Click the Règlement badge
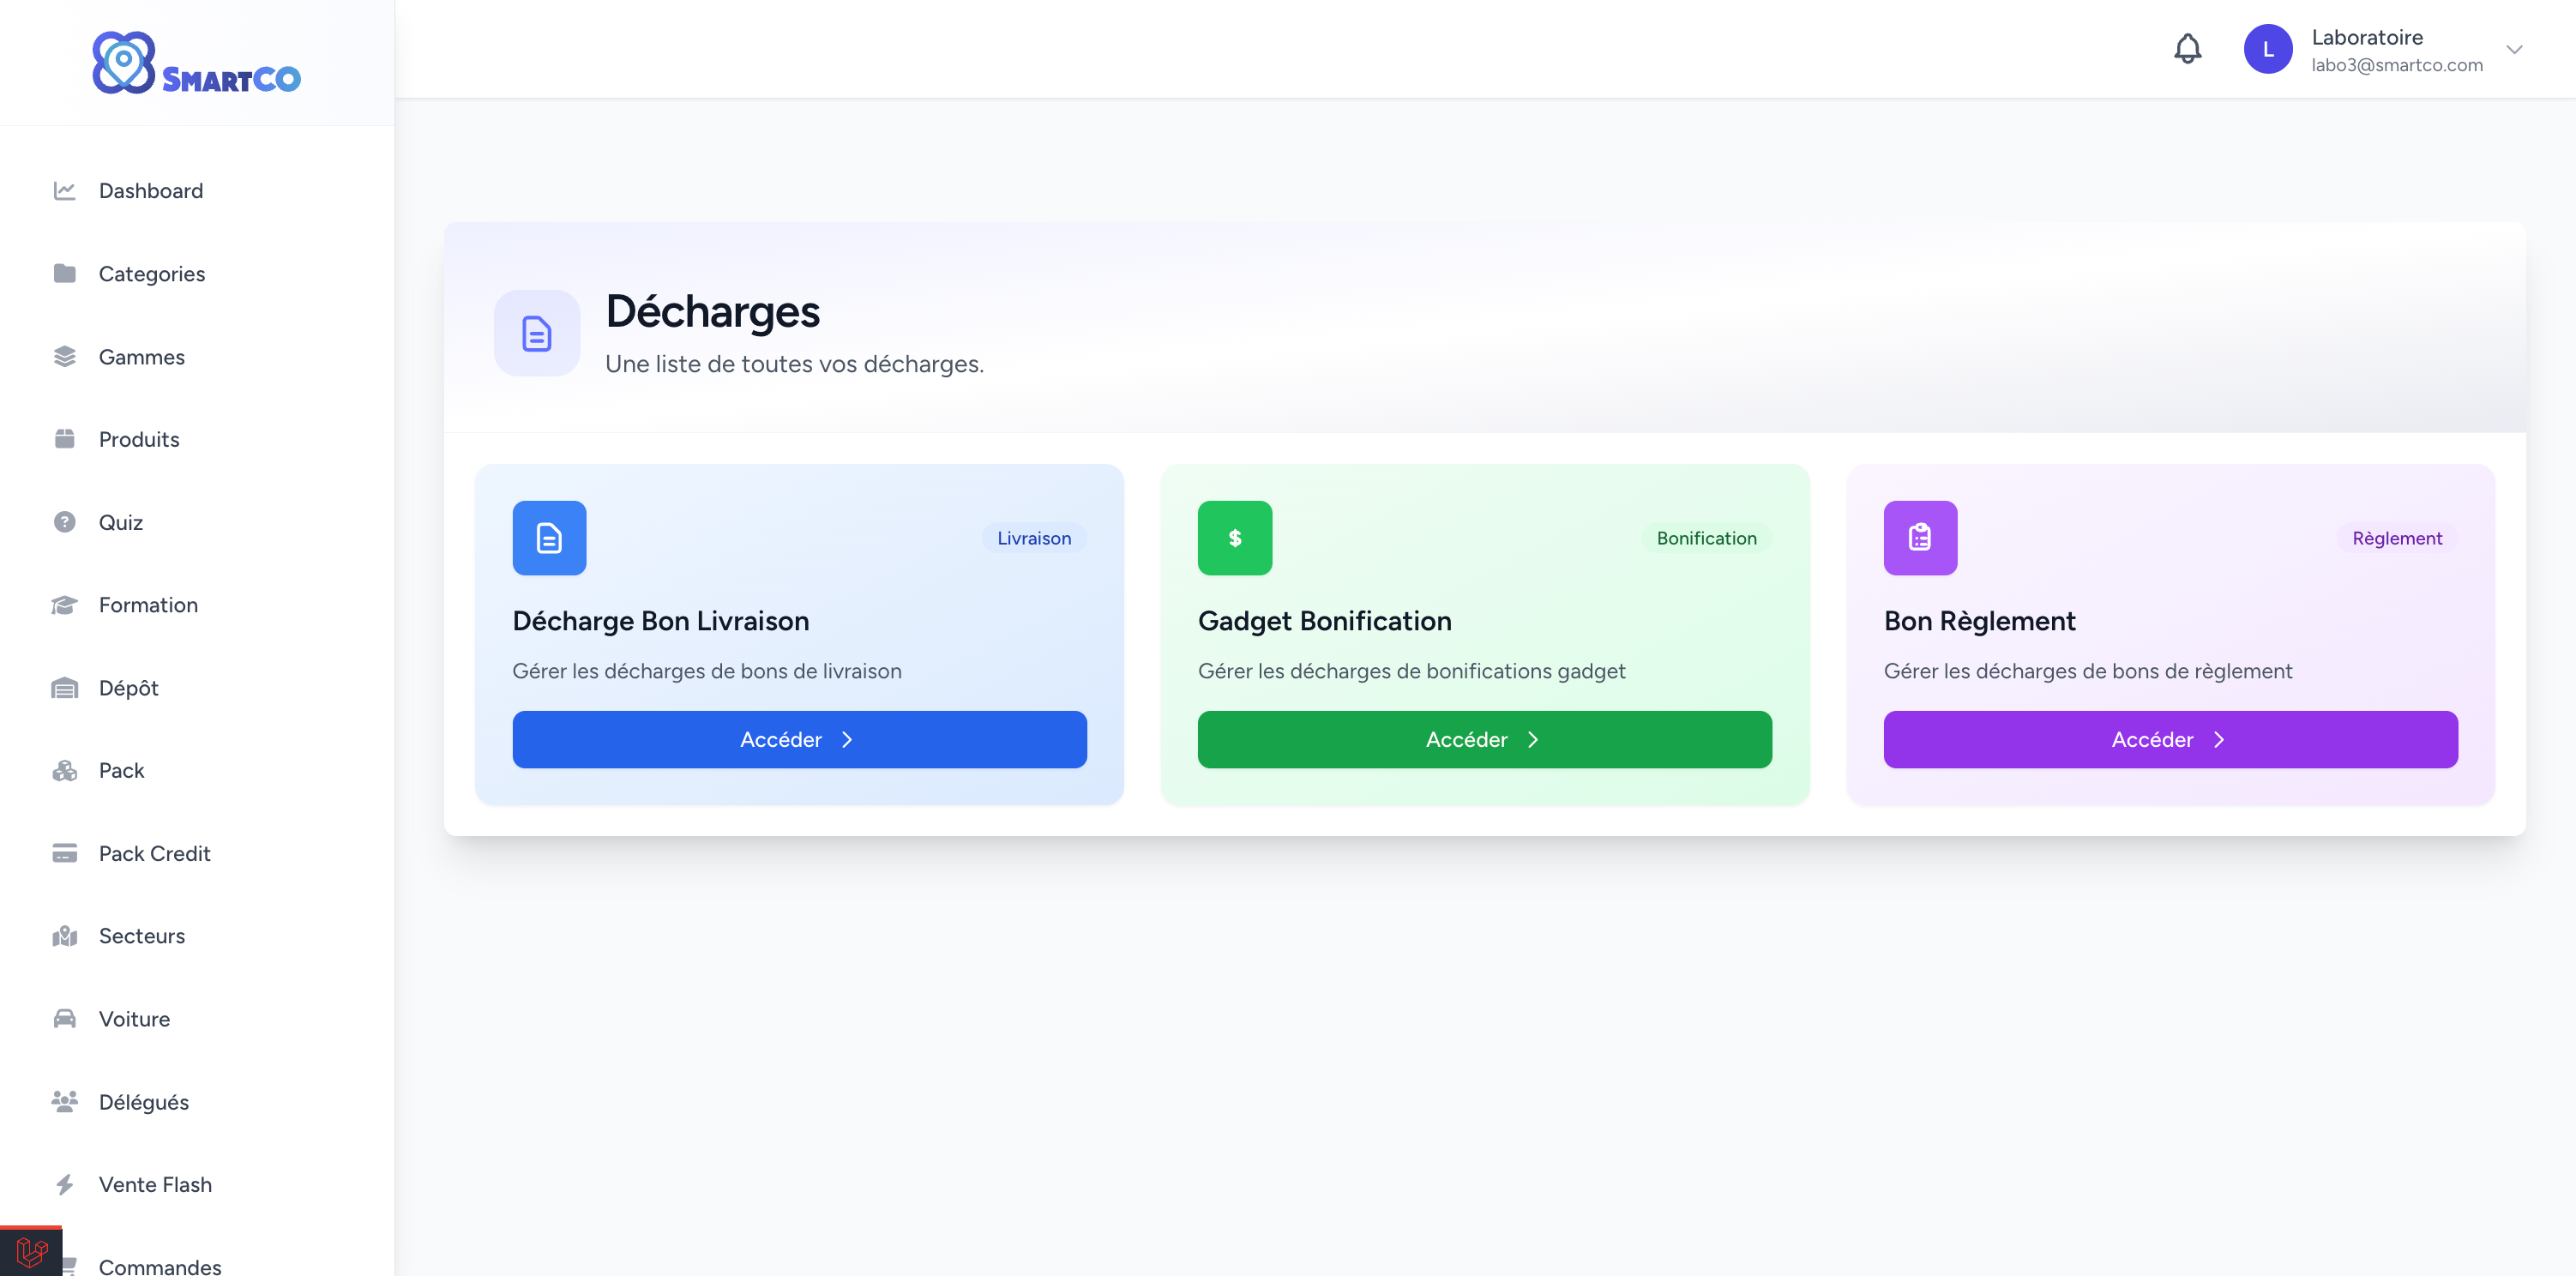This screenshot has height=1276, width=2576. pyautogui.click(x=2396, y=538)
